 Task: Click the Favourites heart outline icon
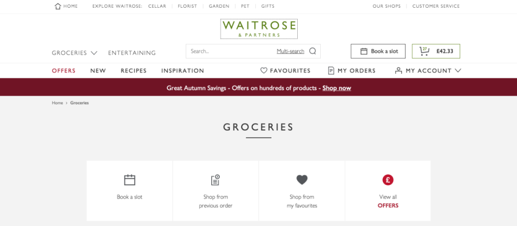pos(263,70)
